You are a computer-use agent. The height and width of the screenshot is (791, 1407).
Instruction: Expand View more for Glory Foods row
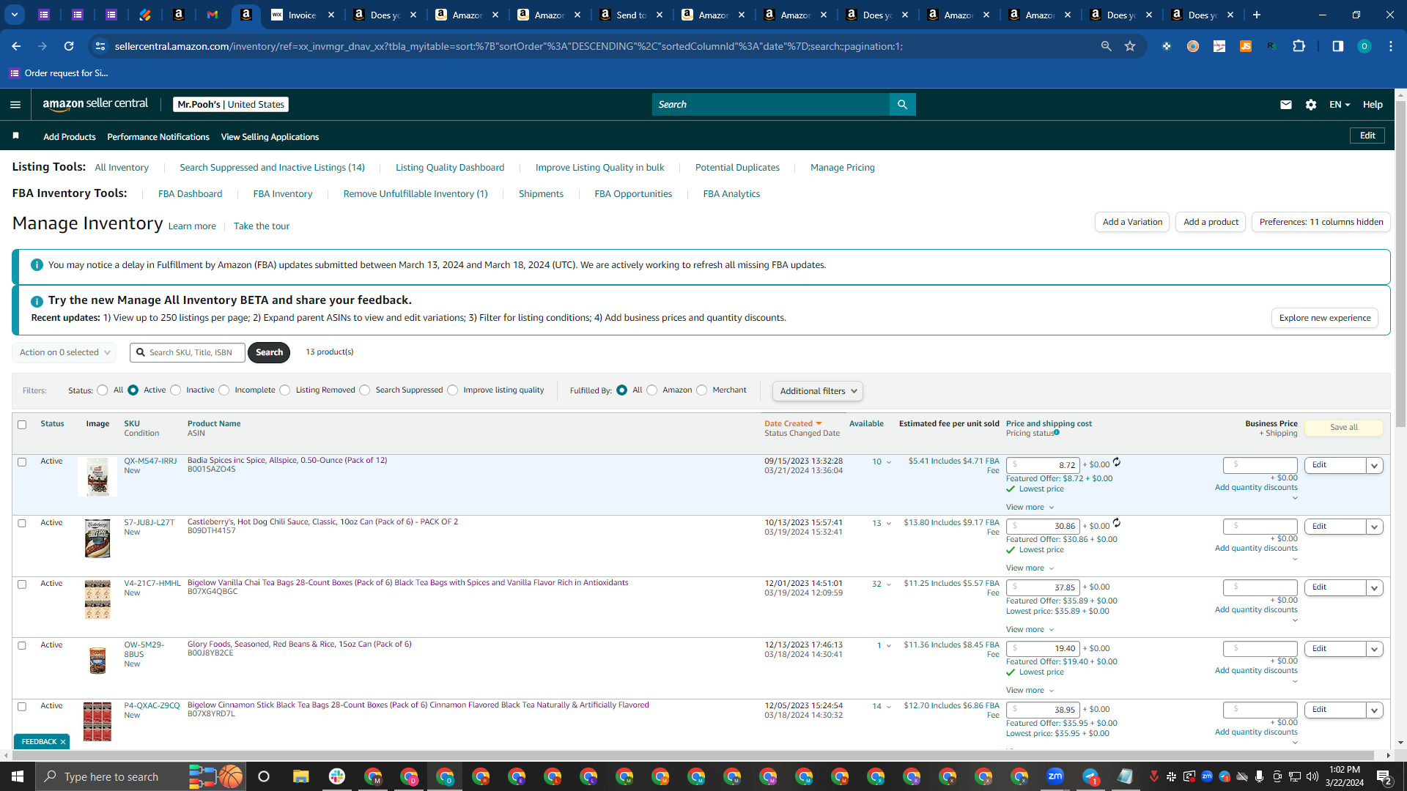pyautogui.click(x=1030, y=690)
